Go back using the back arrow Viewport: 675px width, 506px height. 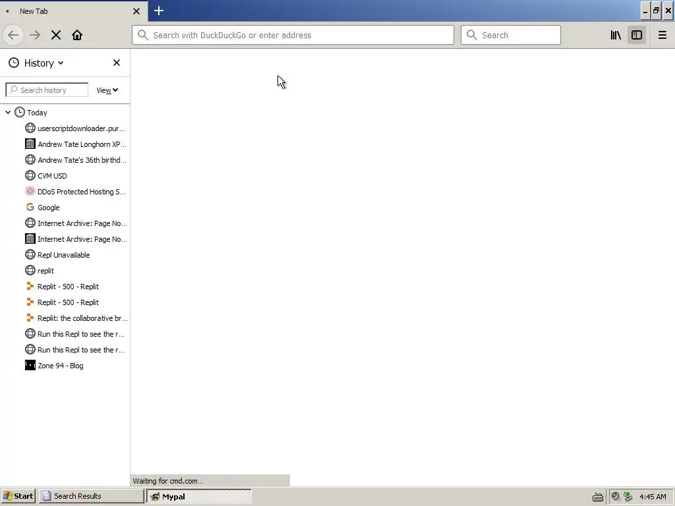click(13, 36)
